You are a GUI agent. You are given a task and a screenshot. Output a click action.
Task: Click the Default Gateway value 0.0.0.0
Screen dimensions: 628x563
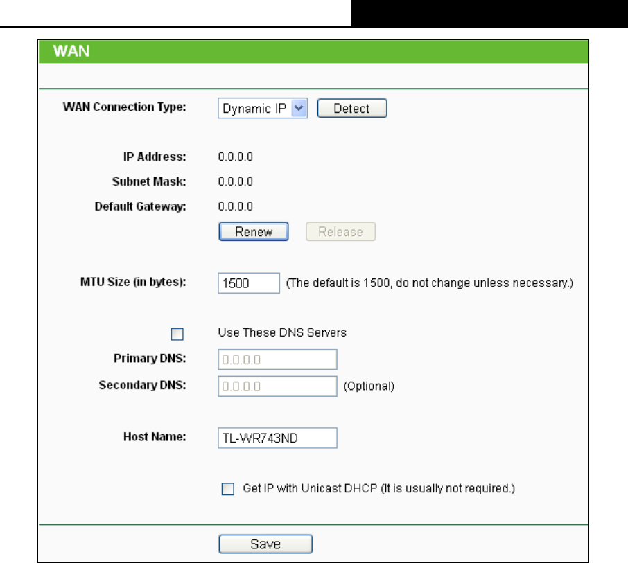click(x=236, y=206)
